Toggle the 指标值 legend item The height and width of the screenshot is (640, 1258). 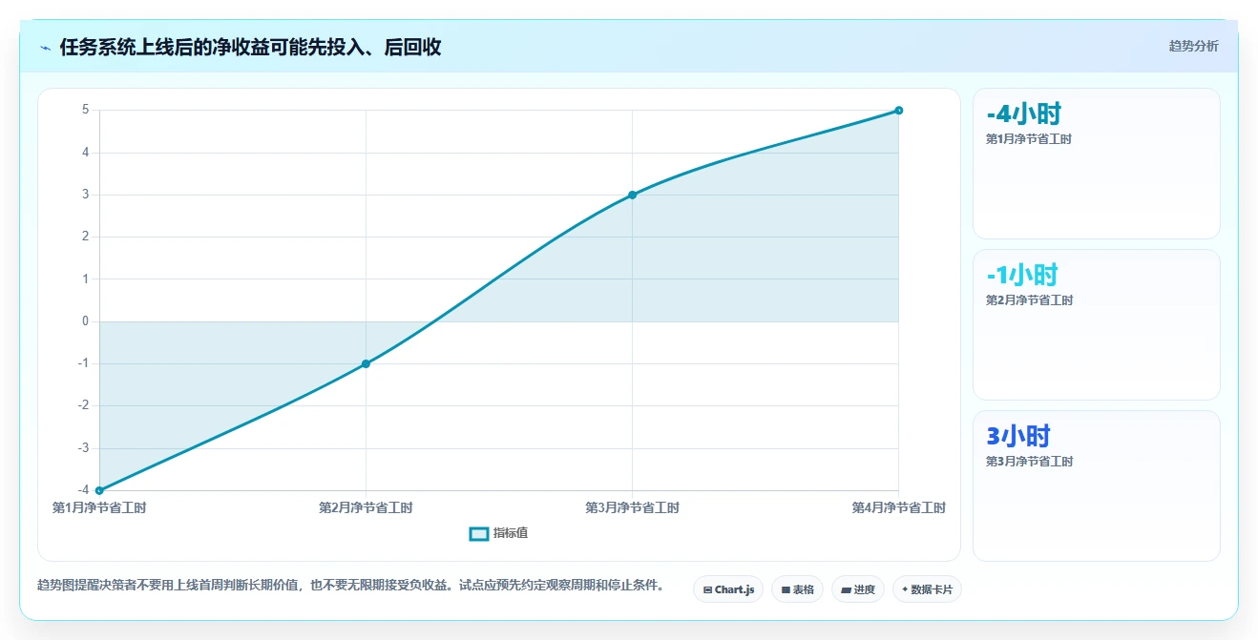tap(498, 533)
